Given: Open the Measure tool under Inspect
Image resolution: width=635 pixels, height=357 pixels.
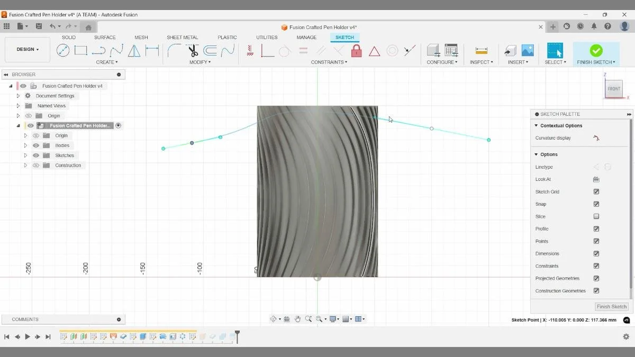Looking at the screenshot, I should (x=480, y=50).
